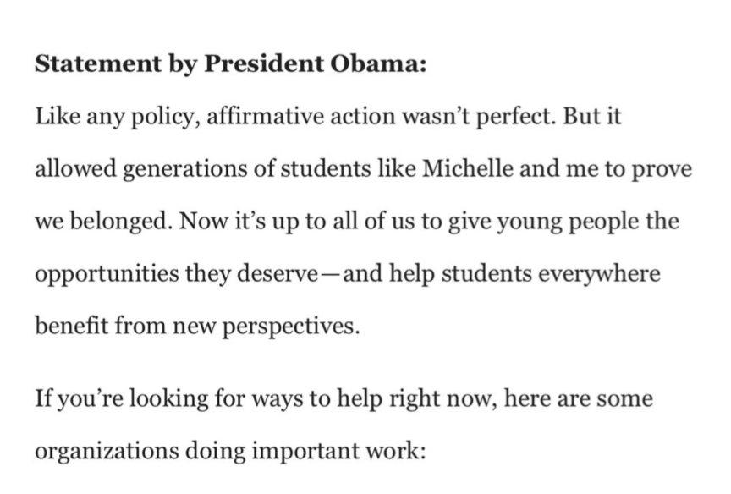Image resolution: width=731 pixels, height=494 pixels.
Task: Place cursor on the word "young"
Action: [x=502, y=222]
